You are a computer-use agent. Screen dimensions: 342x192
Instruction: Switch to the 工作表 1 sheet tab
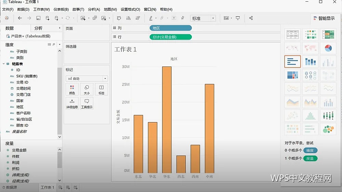pos(47,188)
